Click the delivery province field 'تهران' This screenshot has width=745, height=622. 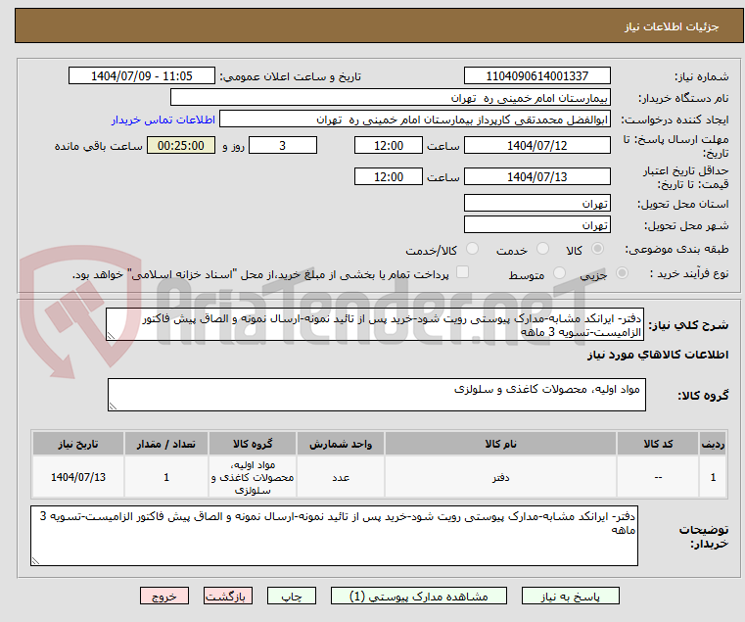[537, 203]
